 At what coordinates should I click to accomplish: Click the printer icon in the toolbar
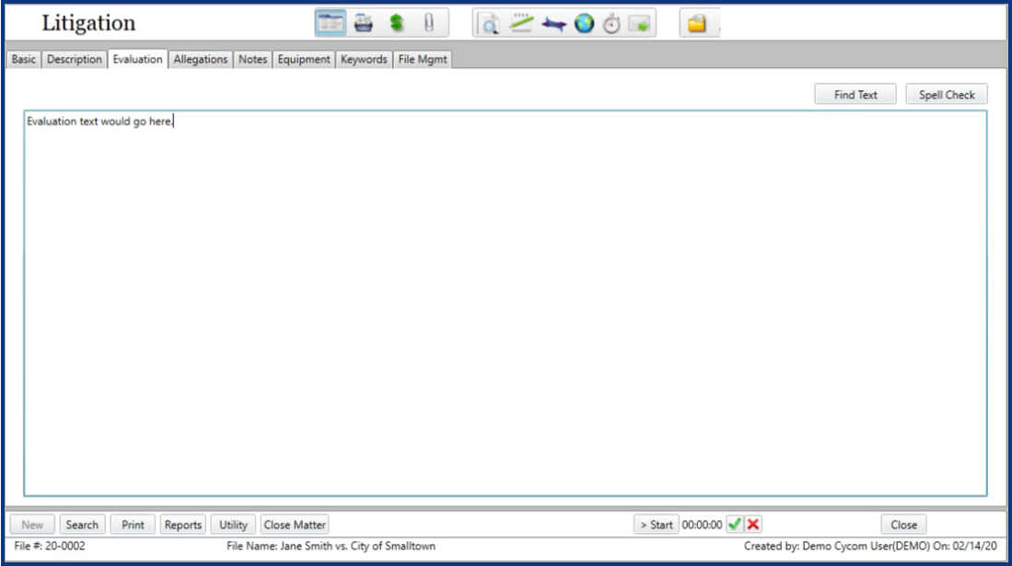(364, 23)
